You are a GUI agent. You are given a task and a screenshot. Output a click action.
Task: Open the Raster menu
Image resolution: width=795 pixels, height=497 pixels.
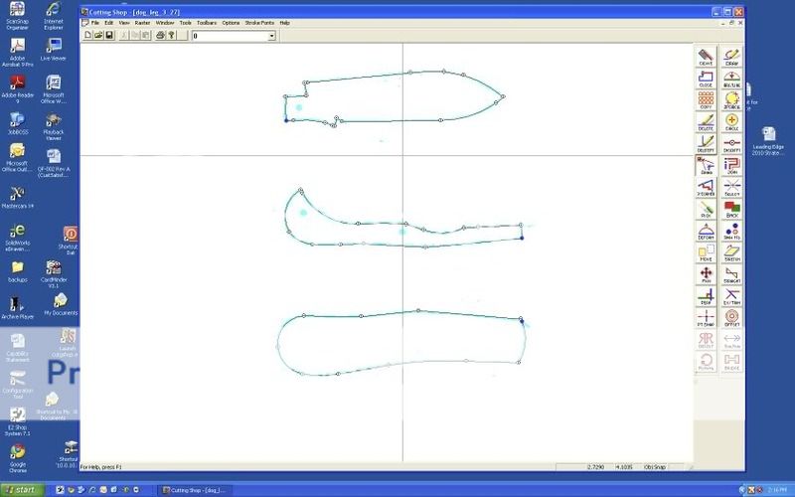[x=142, y=22]
